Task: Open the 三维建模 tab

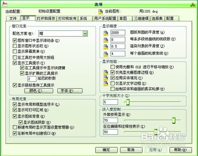Action: coord(141,19)
